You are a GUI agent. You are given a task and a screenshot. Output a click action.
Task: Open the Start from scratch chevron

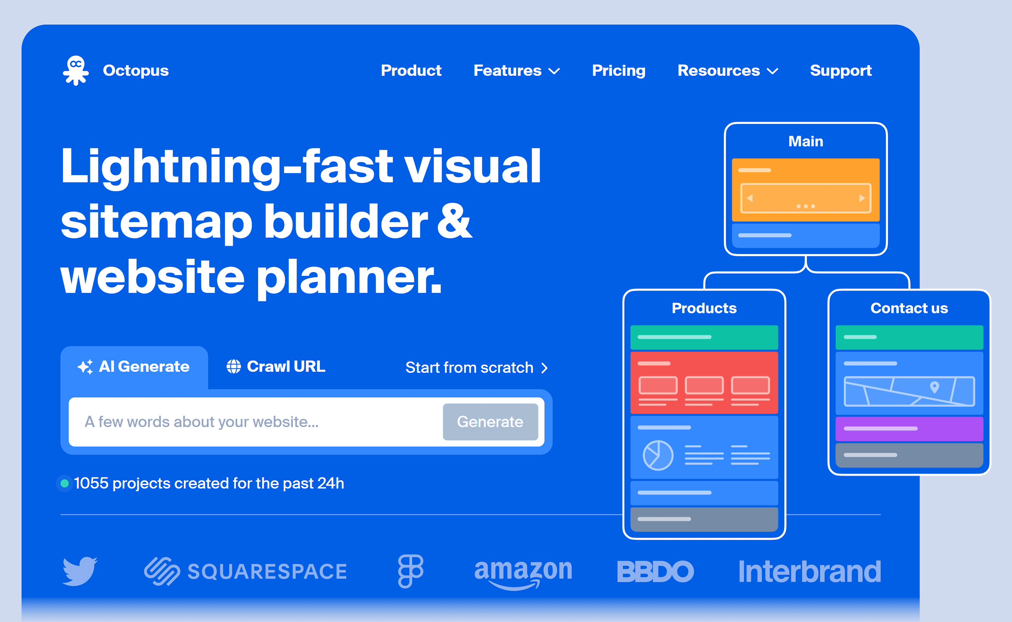[x=546, y=367]
